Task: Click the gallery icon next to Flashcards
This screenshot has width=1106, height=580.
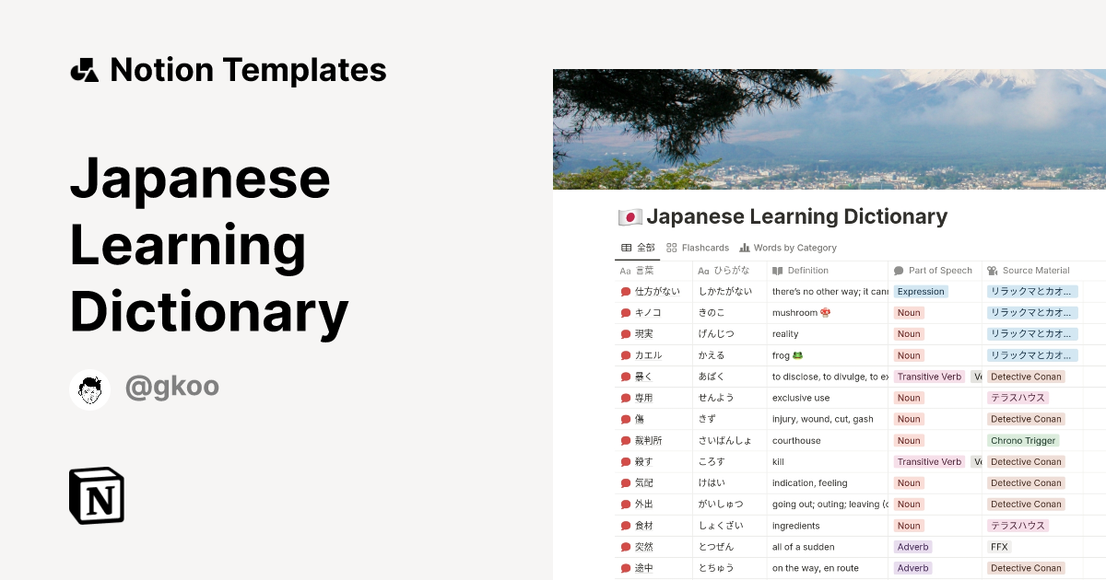Action: [673, 247]
